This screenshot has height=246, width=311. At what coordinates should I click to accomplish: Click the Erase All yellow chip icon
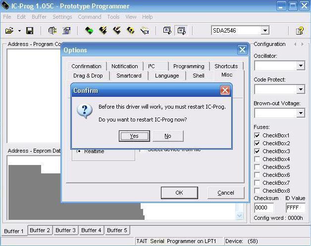[x=131, y=31]
